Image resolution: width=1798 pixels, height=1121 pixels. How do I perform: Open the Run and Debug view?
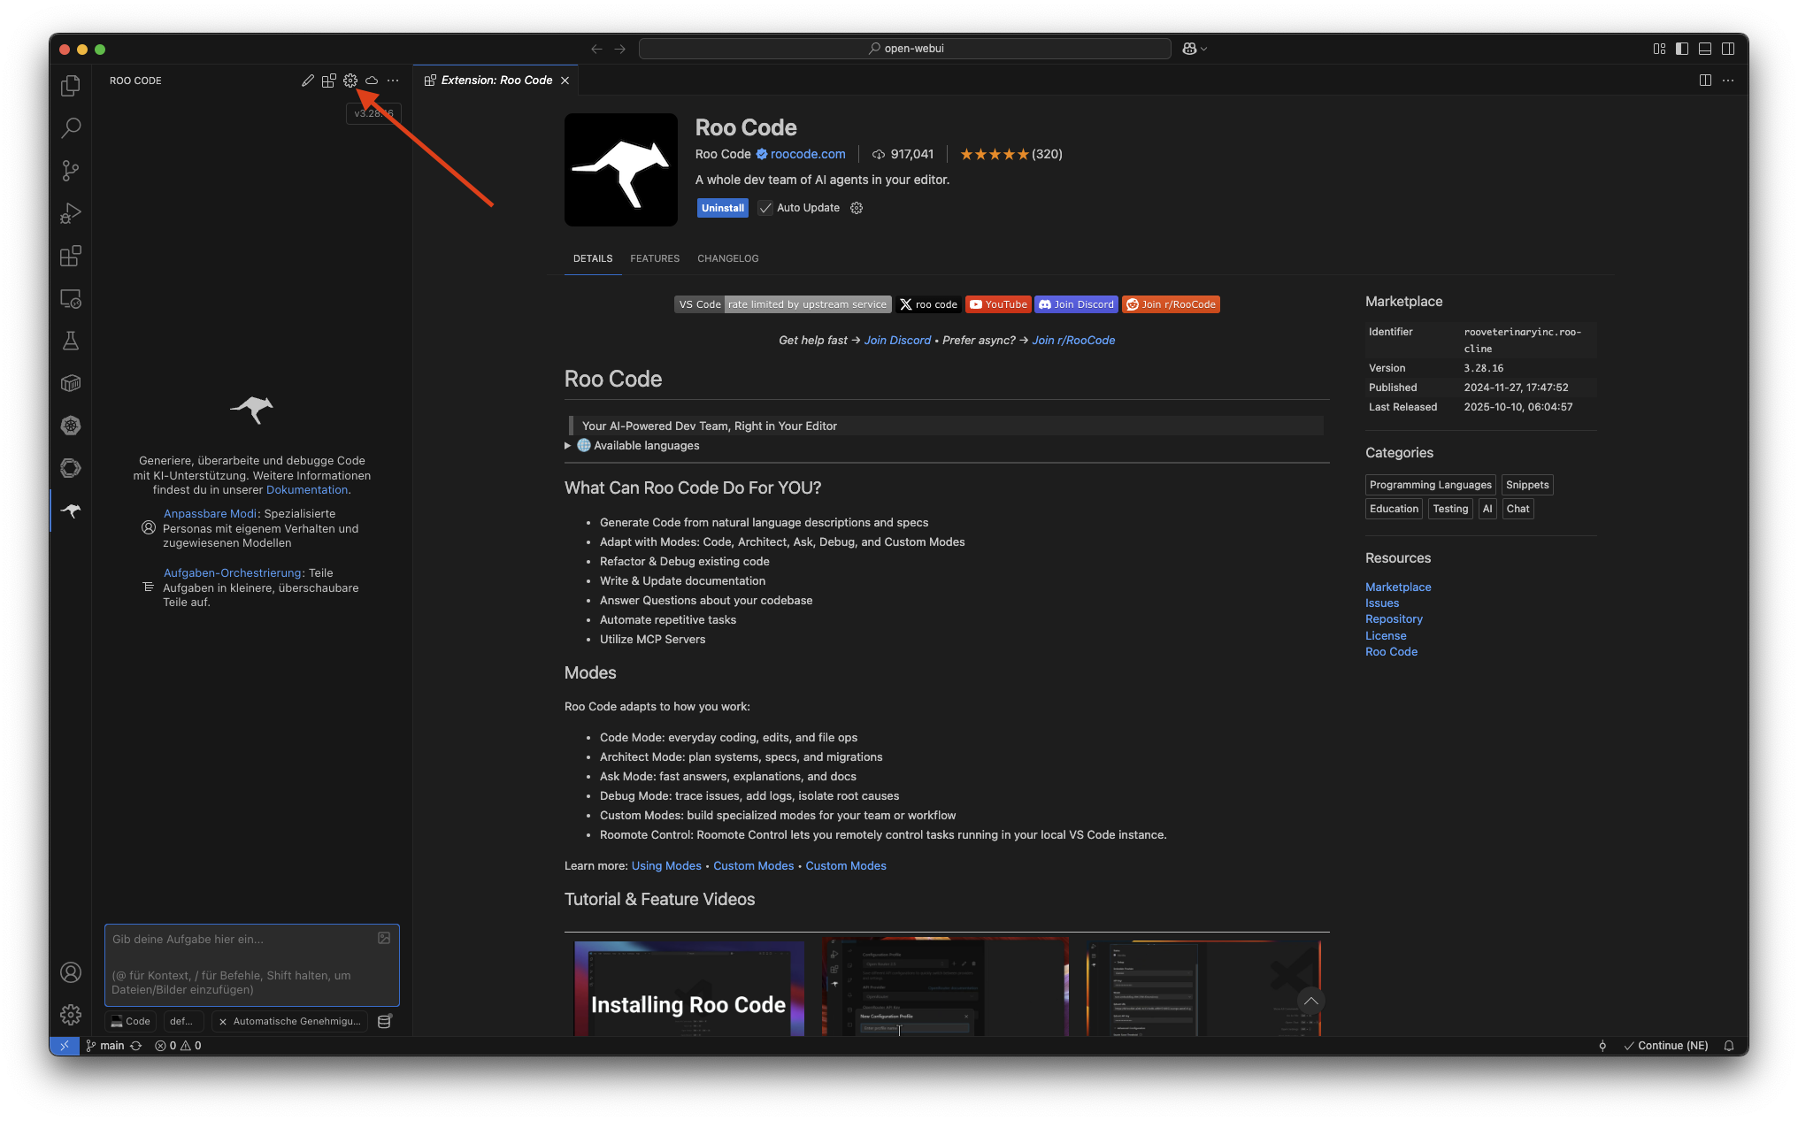click(71, 213)
